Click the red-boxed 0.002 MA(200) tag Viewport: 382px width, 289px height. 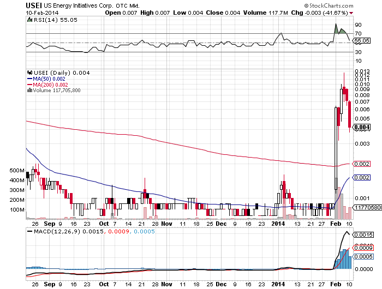pyautogui.click(x=362, y=164)
